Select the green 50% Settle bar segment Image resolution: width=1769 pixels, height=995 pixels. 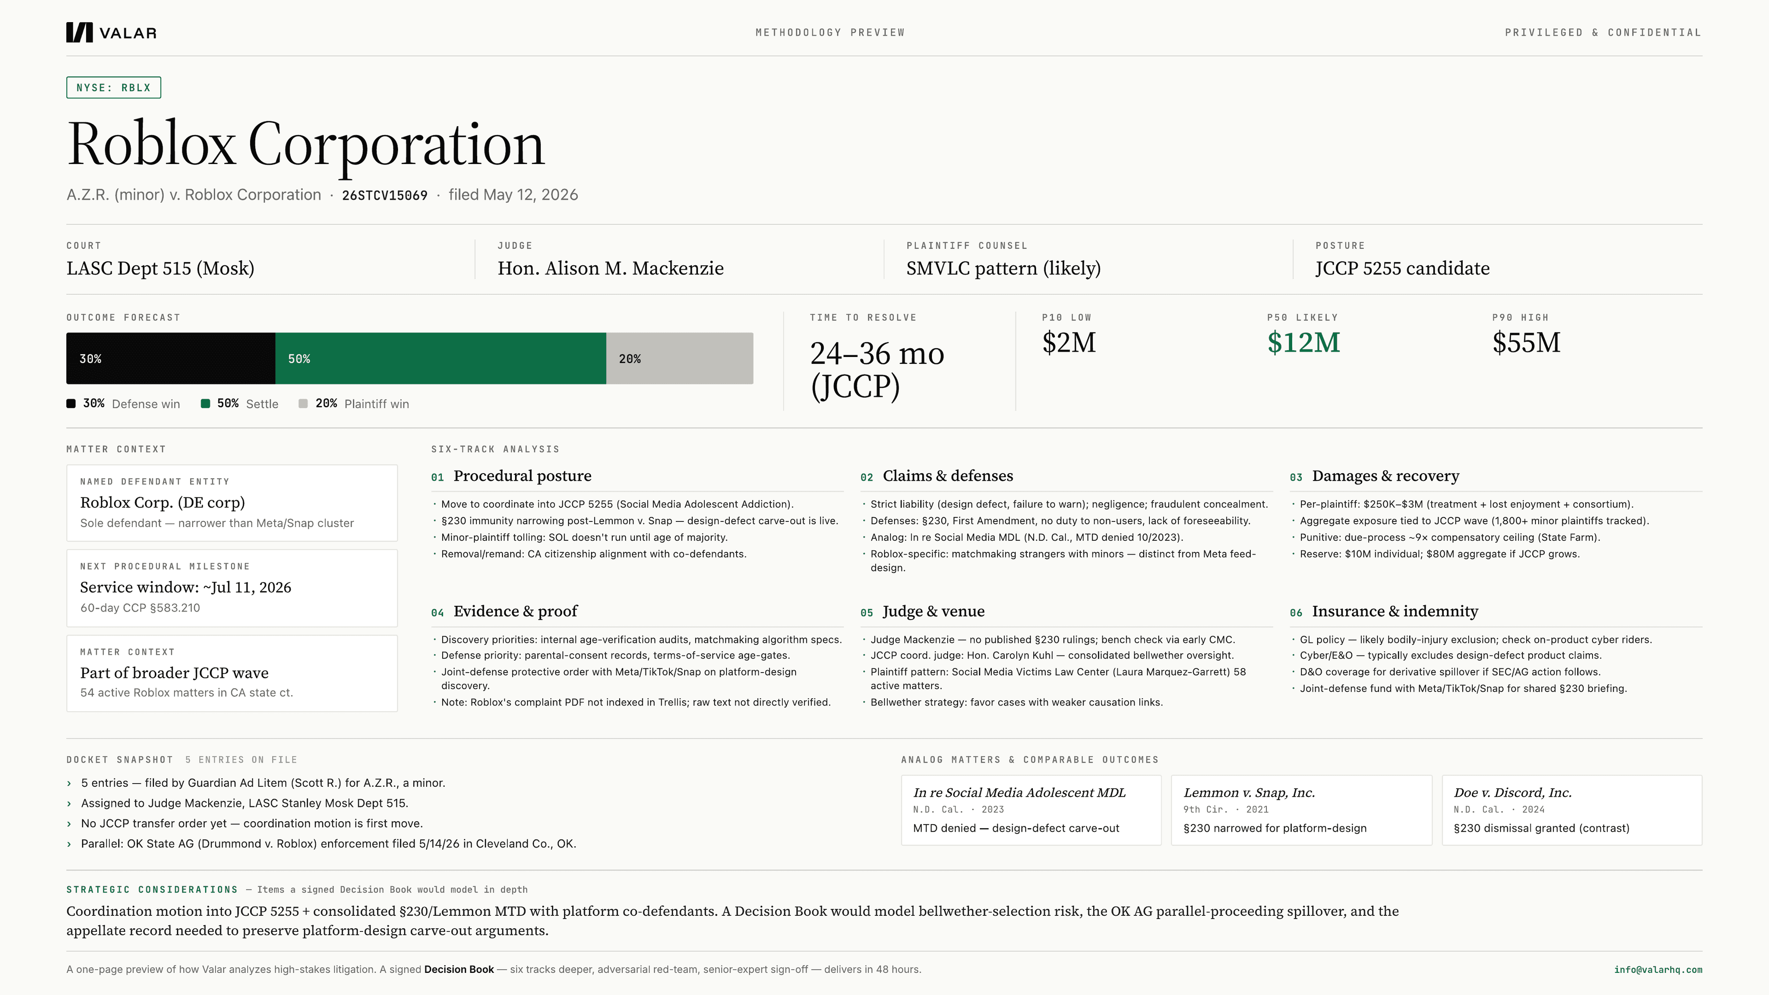coord(440,358)
